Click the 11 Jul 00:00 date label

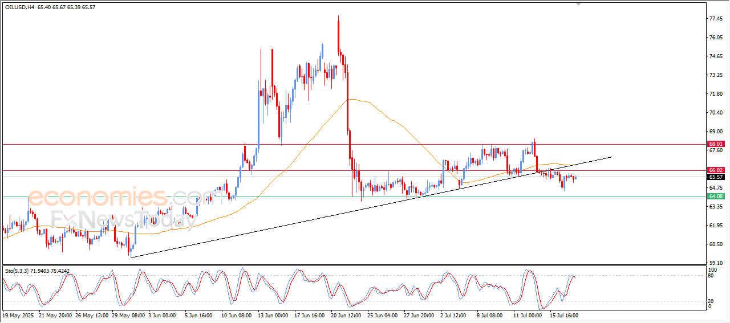click(x=528, y=314)
